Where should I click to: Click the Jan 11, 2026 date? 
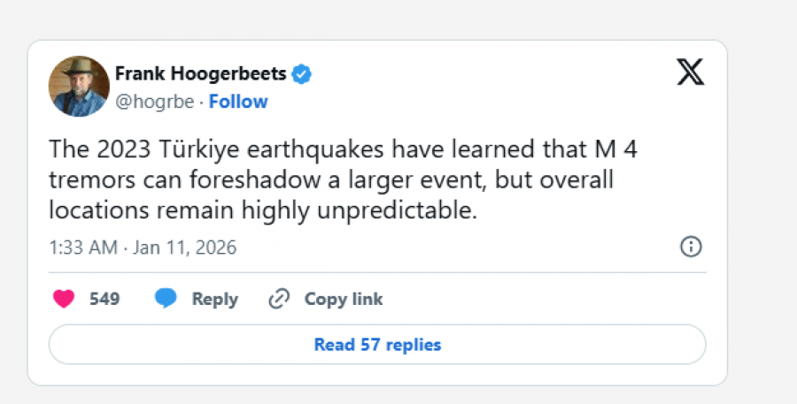[185, 248]
